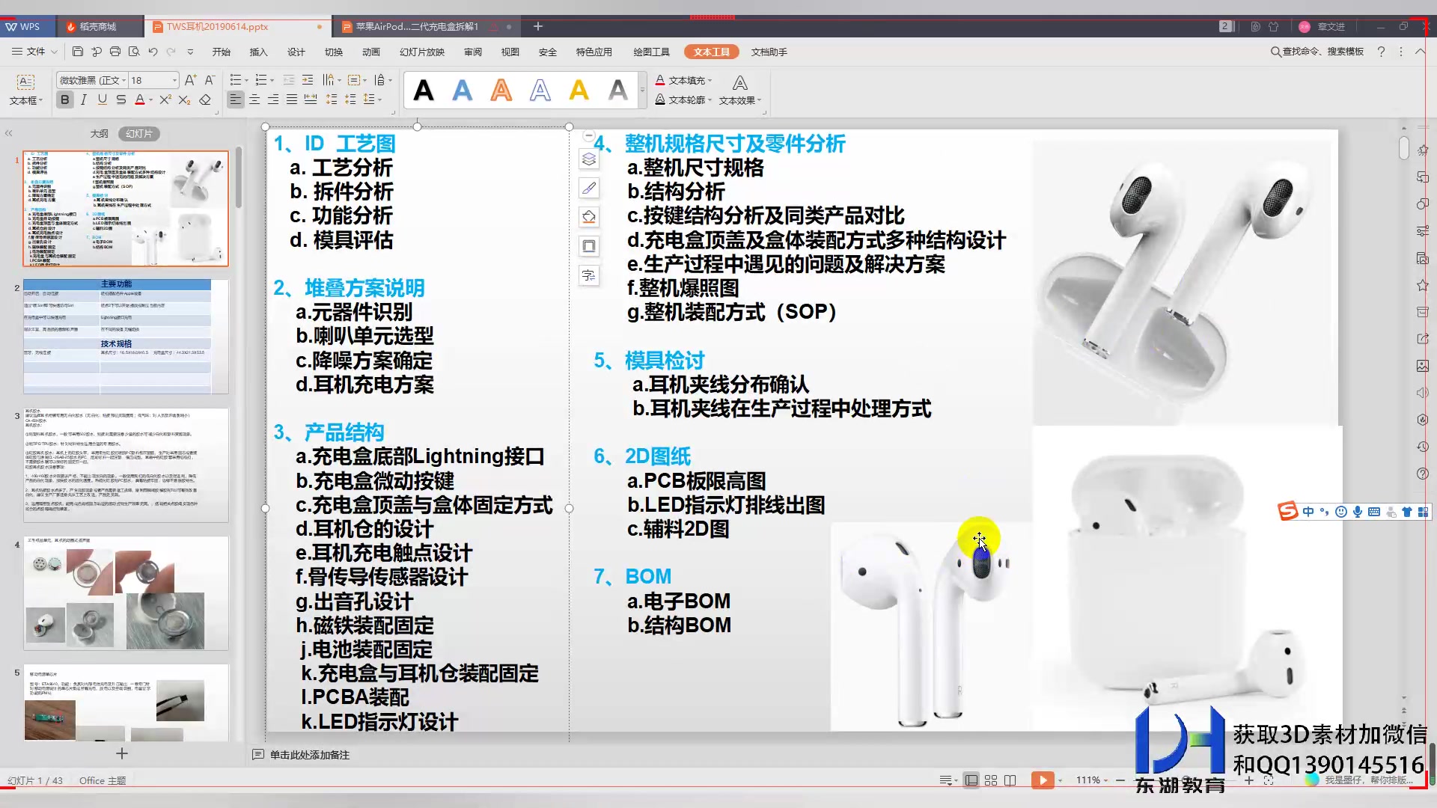1437x808 pixels.
Task: Open the font name dropdown
Action: click(123, 80)
